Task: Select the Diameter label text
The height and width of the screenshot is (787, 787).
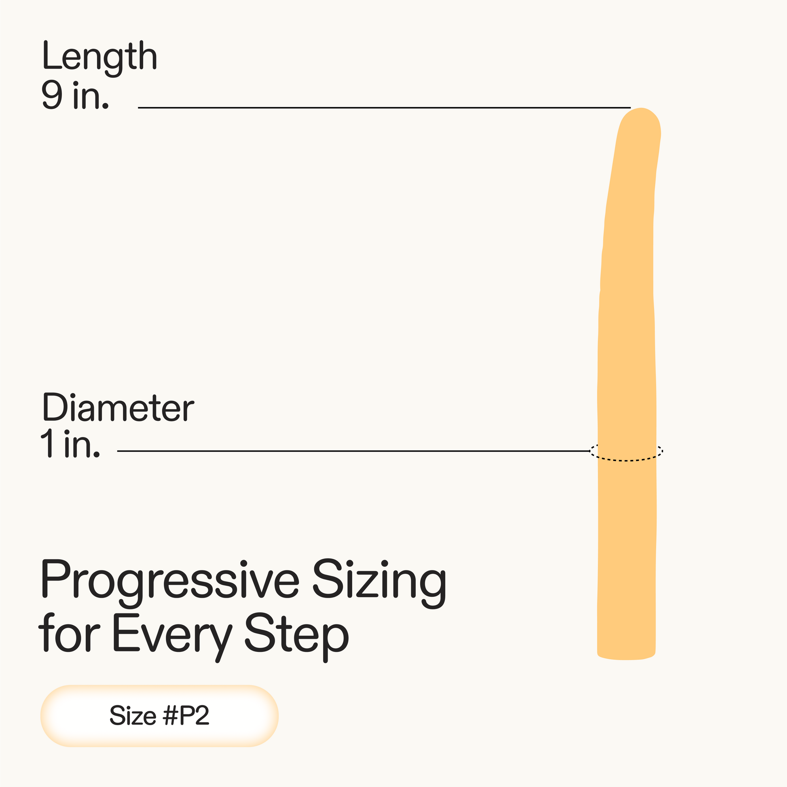Action: tap(118, 407)
